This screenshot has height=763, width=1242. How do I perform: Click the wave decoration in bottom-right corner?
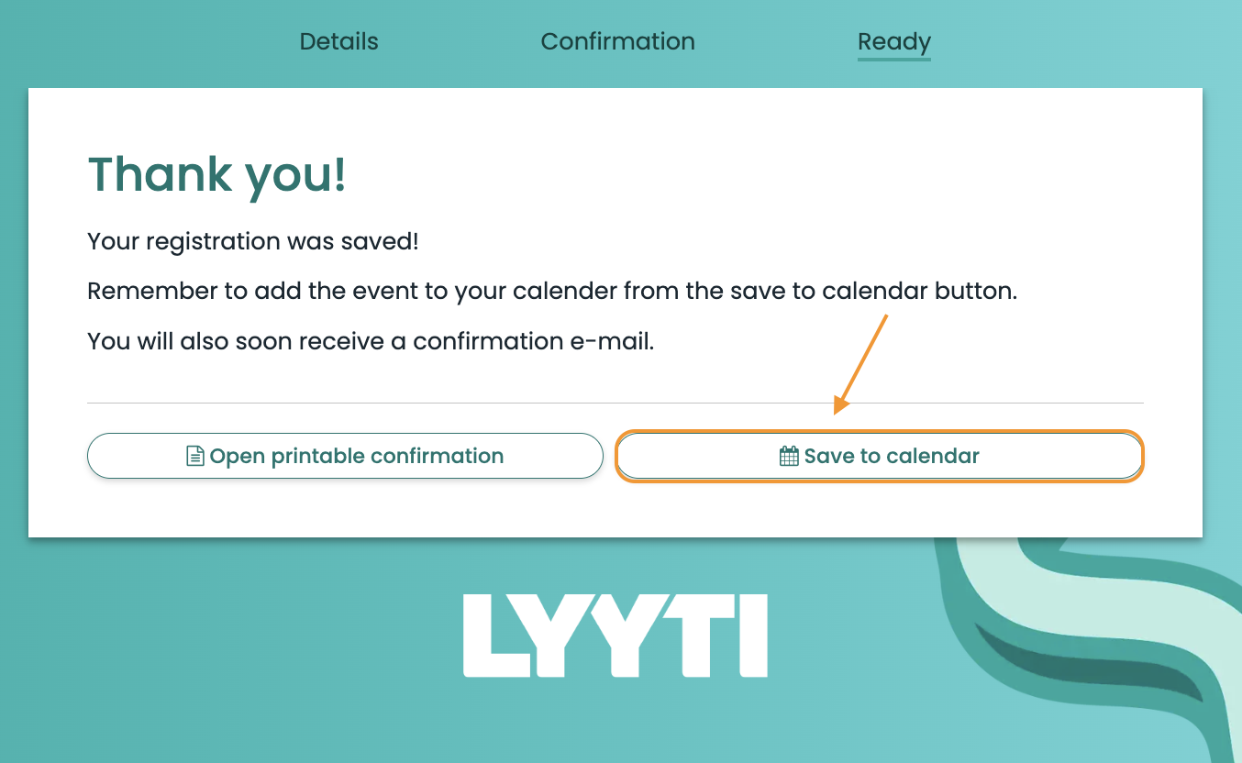(1101, 642)
